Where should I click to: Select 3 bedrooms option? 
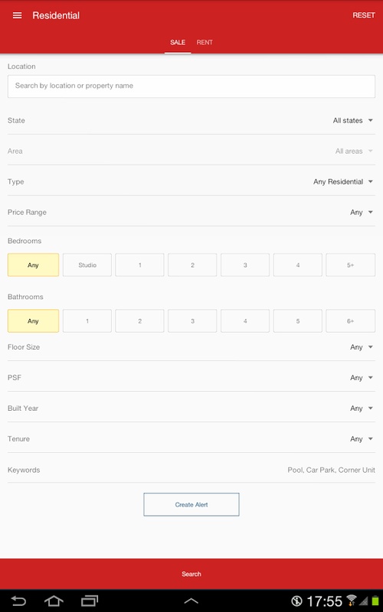pyautogui.click(x=245, y=265)
